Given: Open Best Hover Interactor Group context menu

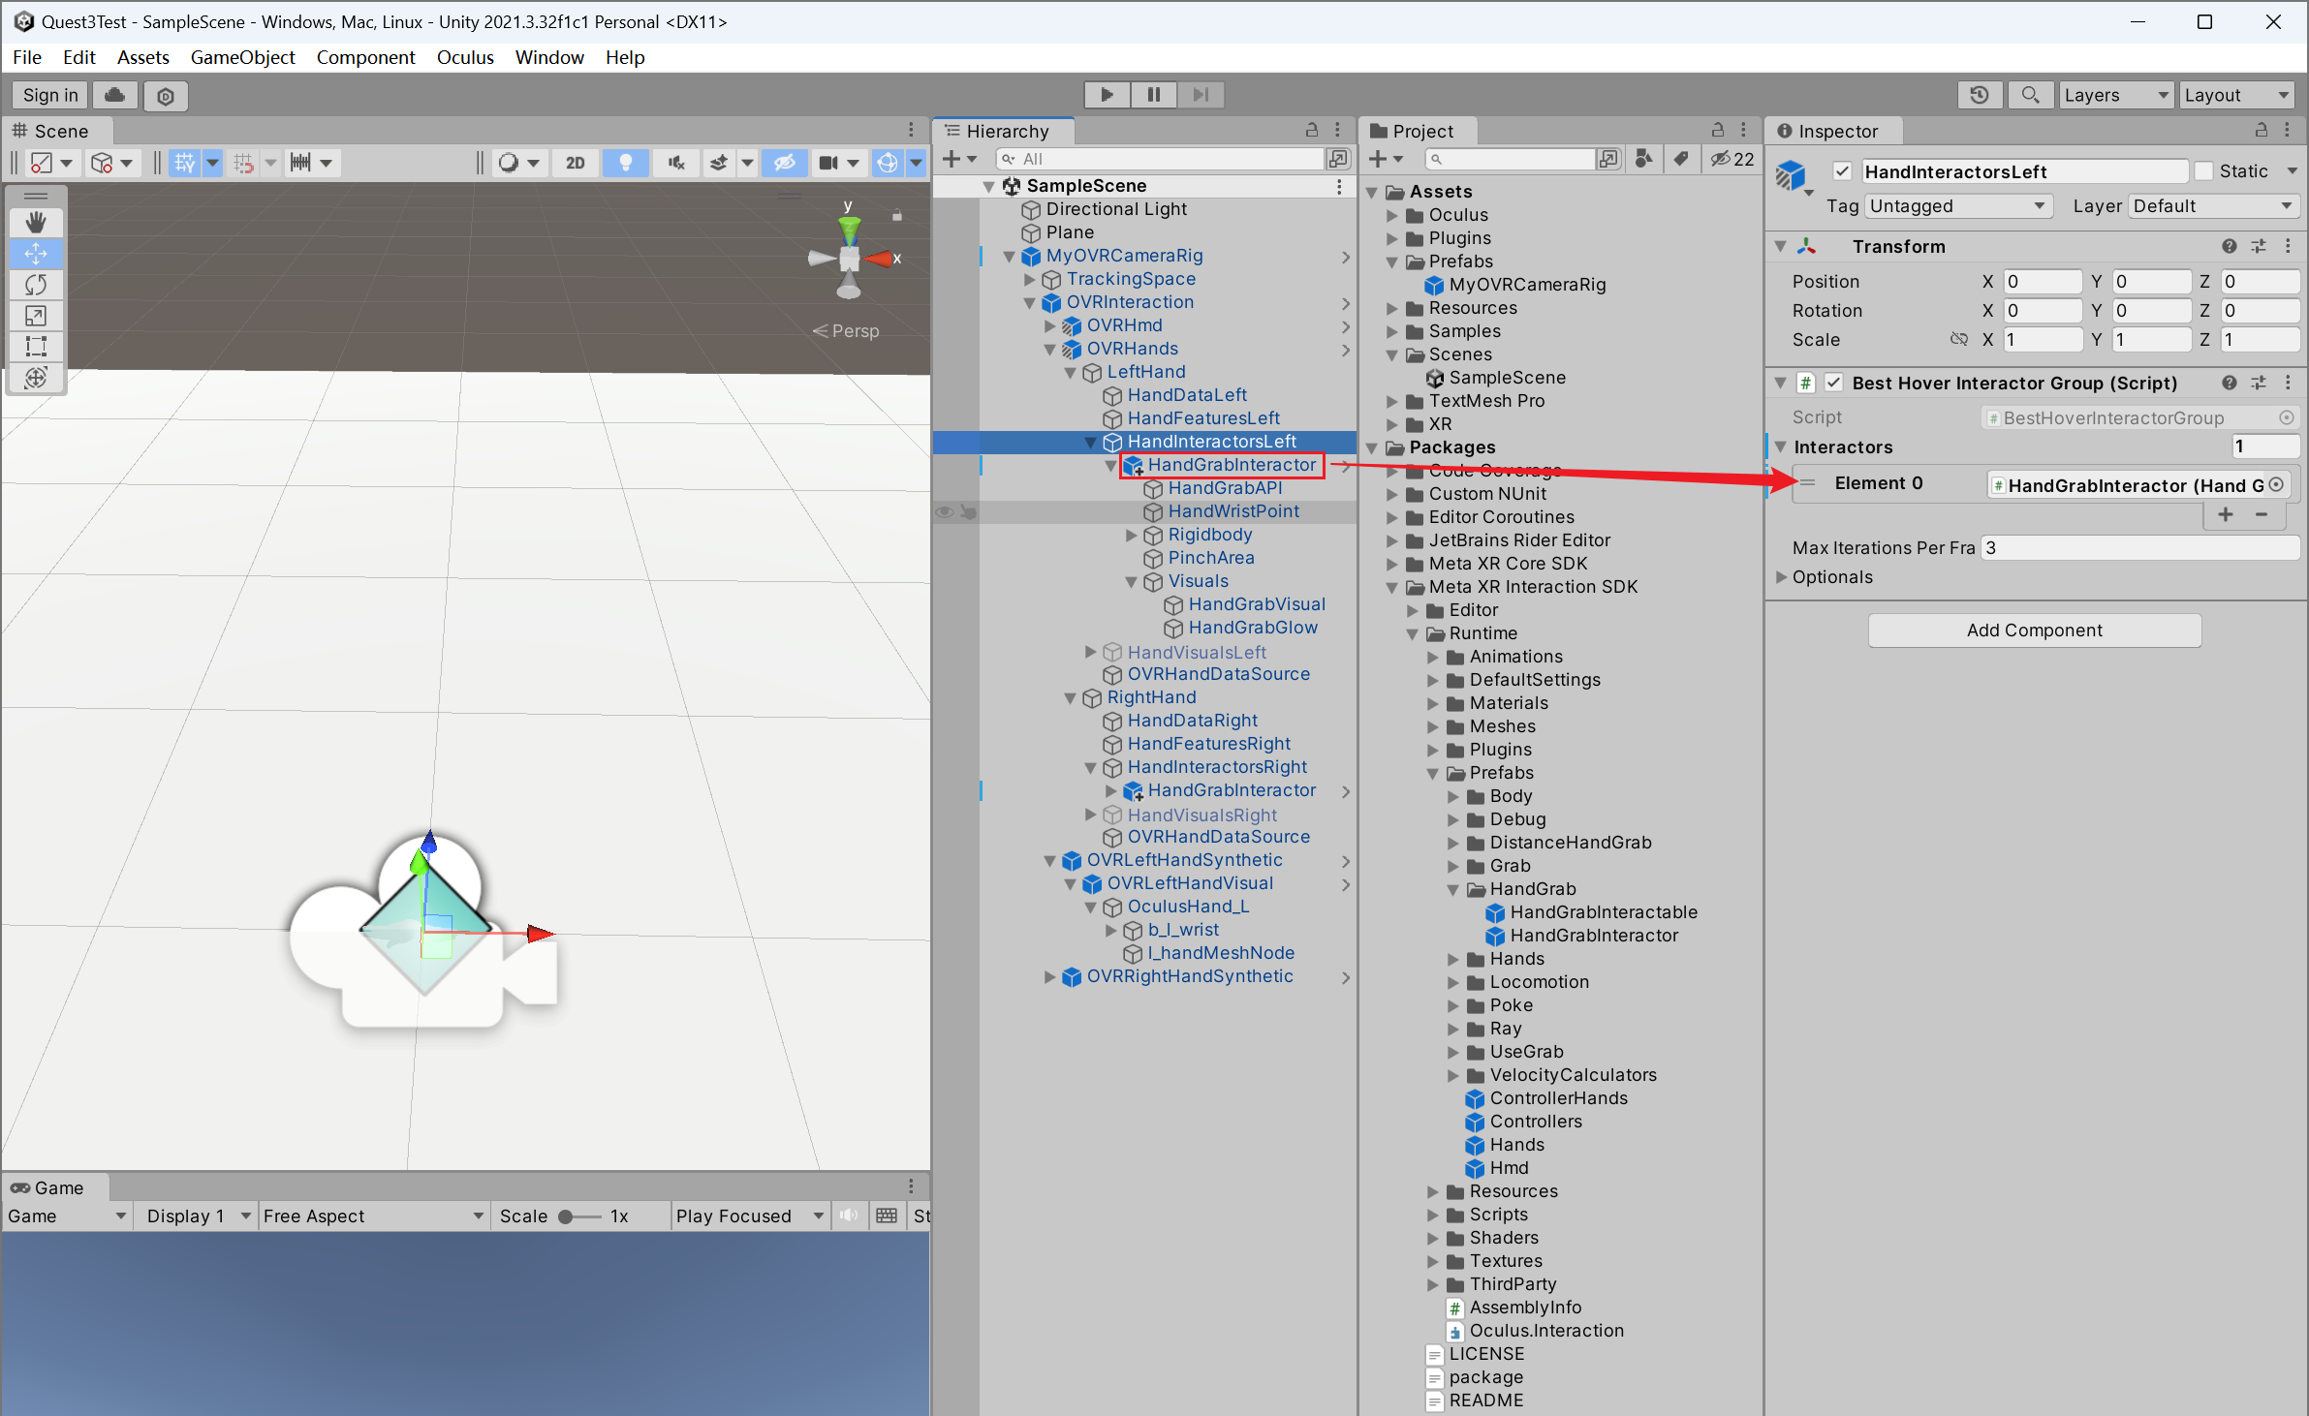Looking at the screenshot, I should point(2289,383).
